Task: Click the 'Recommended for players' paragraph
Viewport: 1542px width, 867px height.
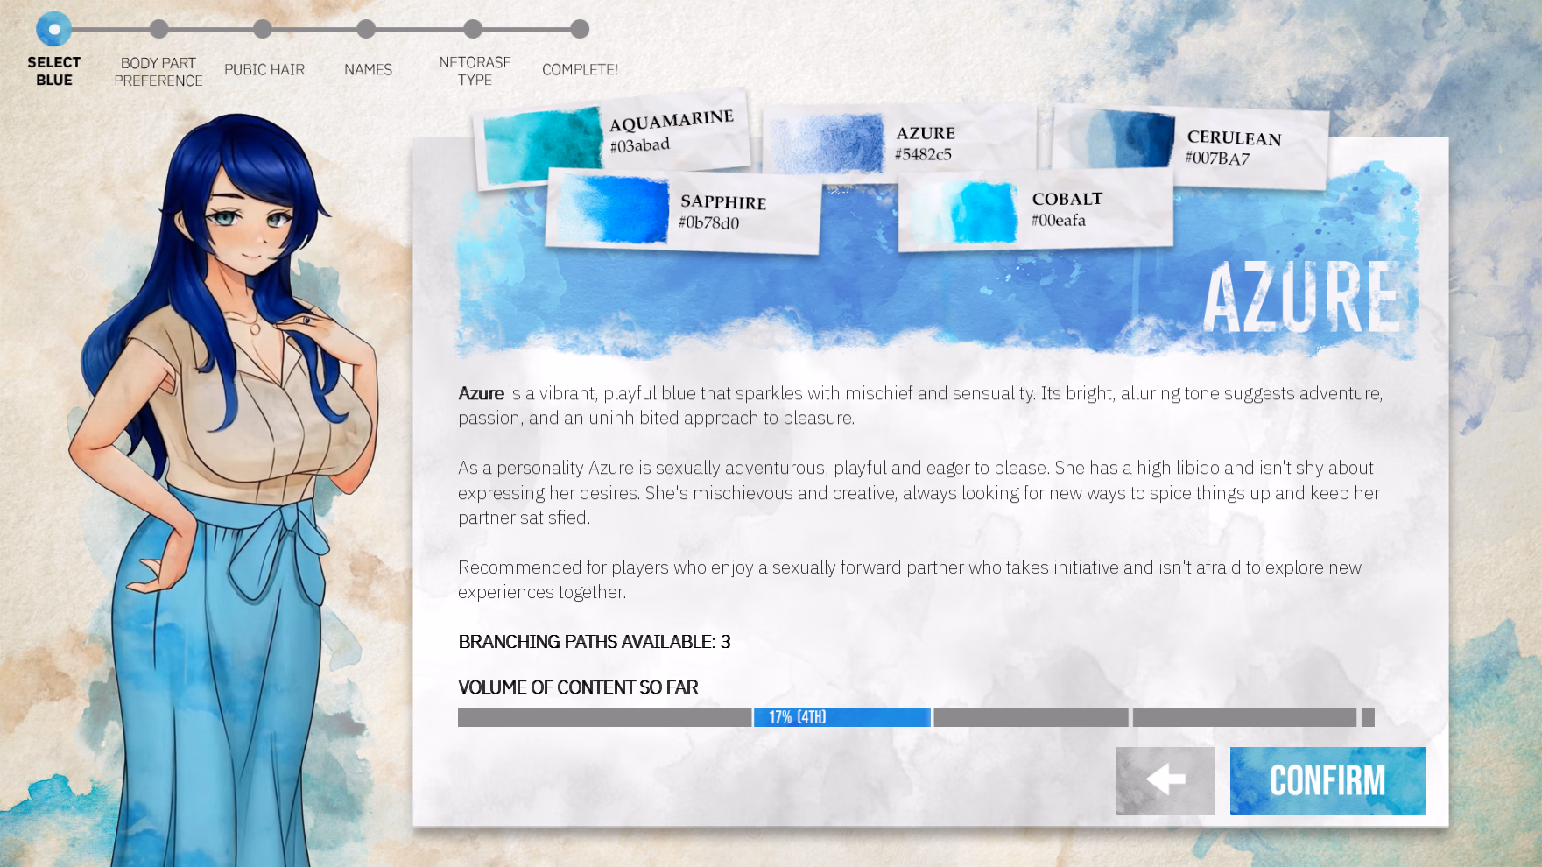Action: coord(910,580)
